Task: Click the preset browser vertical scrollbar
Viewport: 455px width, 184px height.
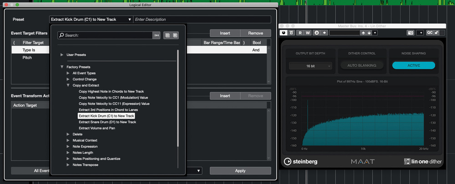Action: [x=178, y=99]
